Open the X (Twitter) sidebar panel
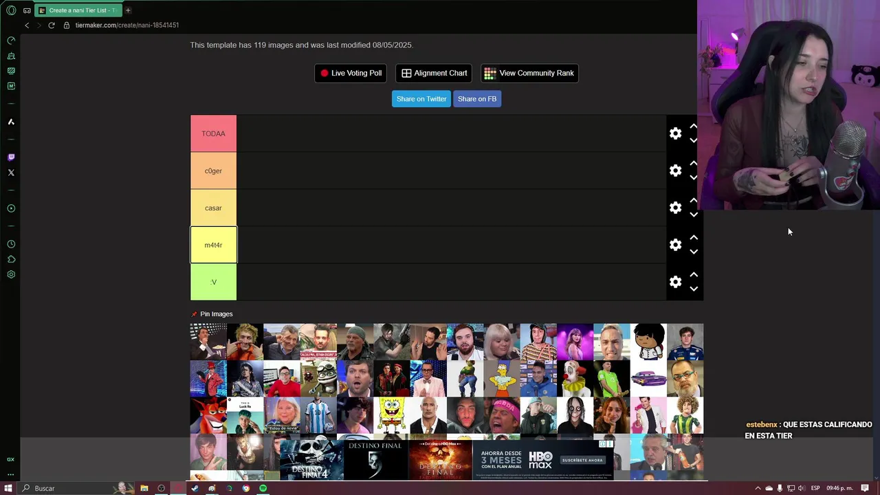880x495 pixels. (x=11, y=173)
